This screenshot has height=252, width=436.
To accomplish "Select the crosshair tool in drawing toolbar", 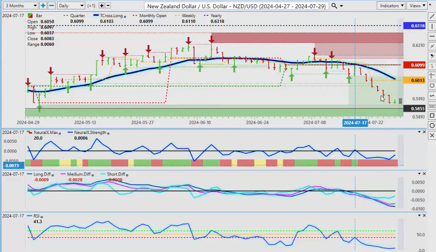I will [x=432, y=76].
